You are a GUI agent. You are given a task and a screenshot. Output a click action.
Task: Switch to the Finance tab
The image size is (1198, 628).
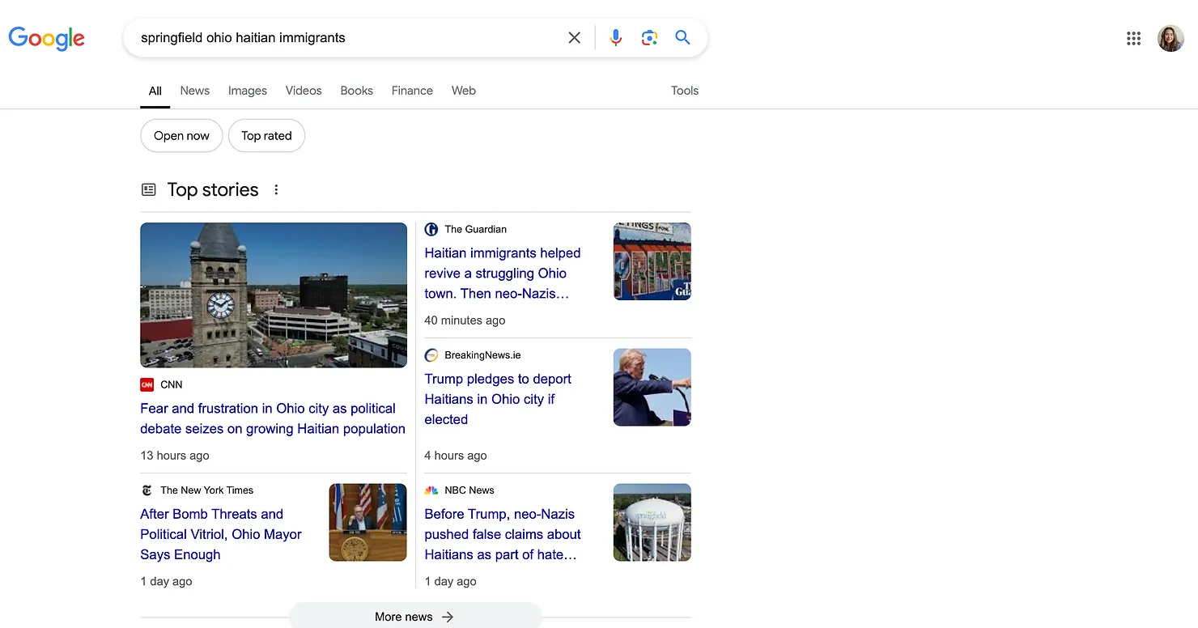tap(412, 91)
